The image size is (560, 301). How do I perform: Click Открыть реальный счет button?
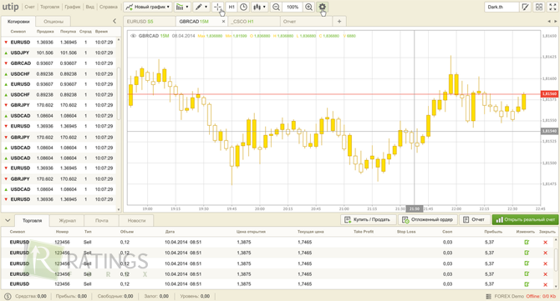pos(526,219)
